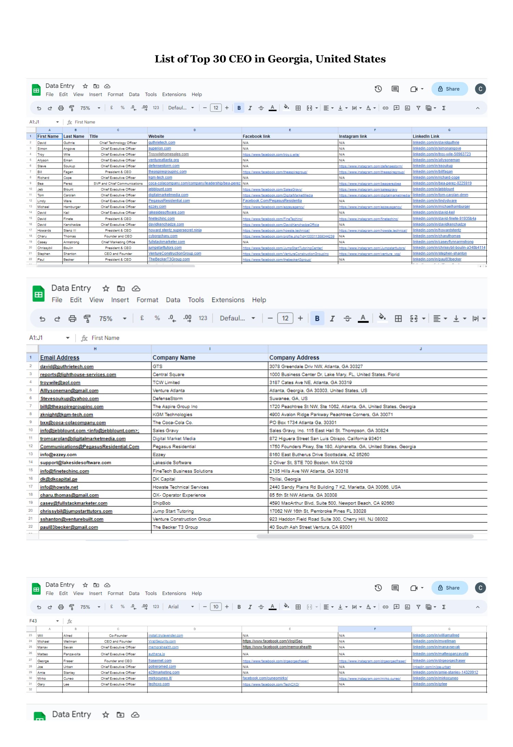Viewport: 513px width, 747px height.
Task: Click the text color A in the middle enlarged toolbar
Action: [x=363, y=318]
